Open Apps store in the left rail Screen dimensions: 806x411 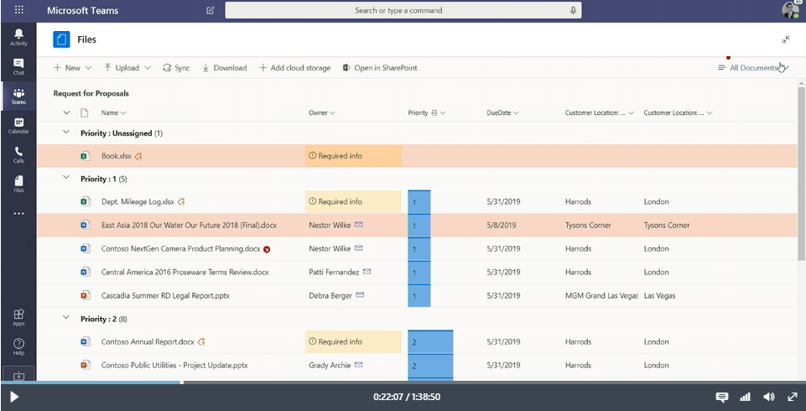18,318
